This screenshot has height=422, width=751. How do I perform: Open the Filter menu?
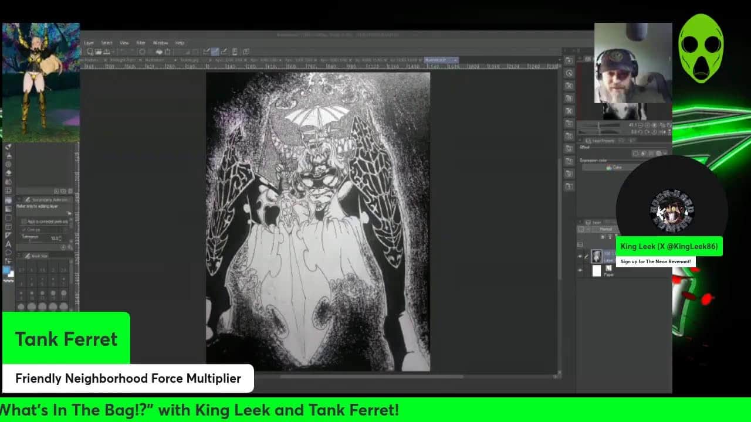point(141,43)
